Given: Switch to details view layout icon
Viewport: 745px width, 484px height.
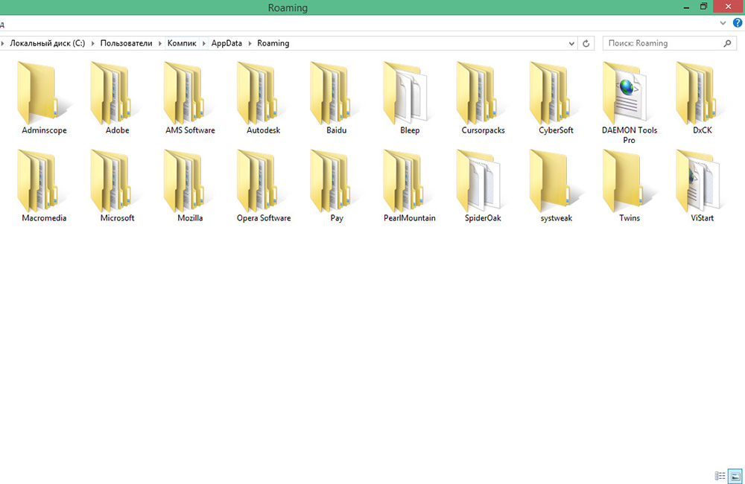Looking at the screenshot, I should click(720, 476).
